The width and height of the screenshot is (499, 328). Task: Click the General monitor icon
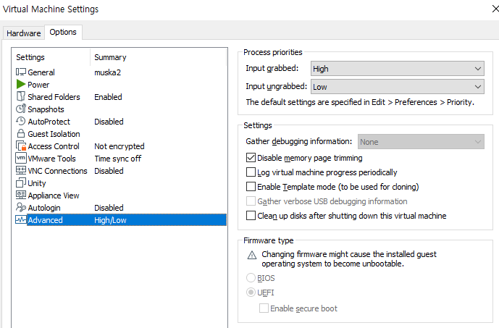click(x=21, y=72)
